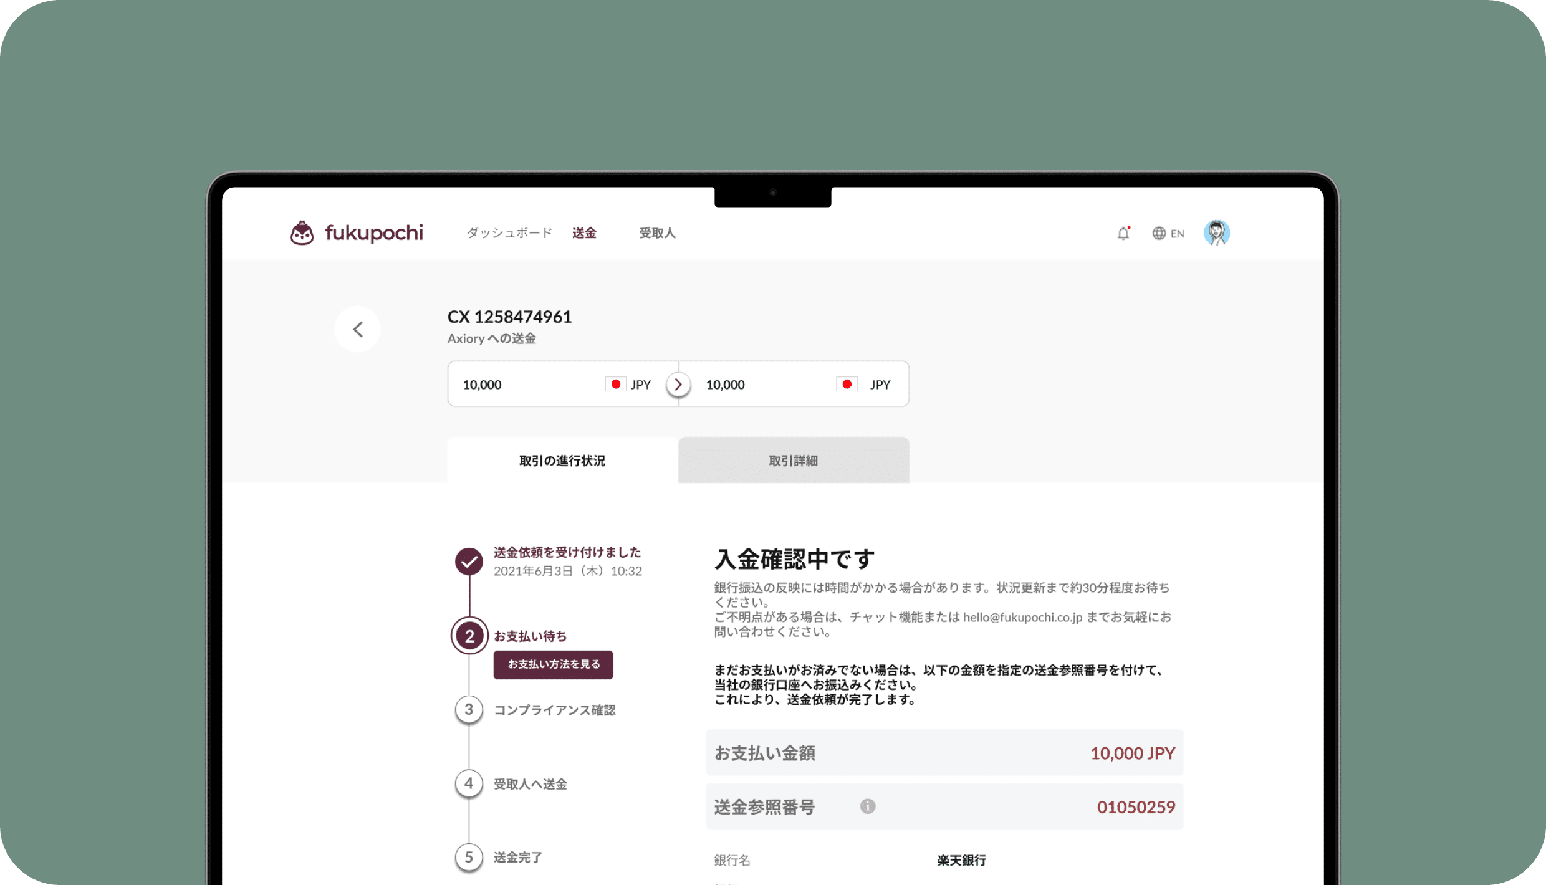Image resolution: width=1546 pixels, height=885 pixels.
Task: Switch language using the EN selector
Action: pyautogui.click(x=1177, y=234)
